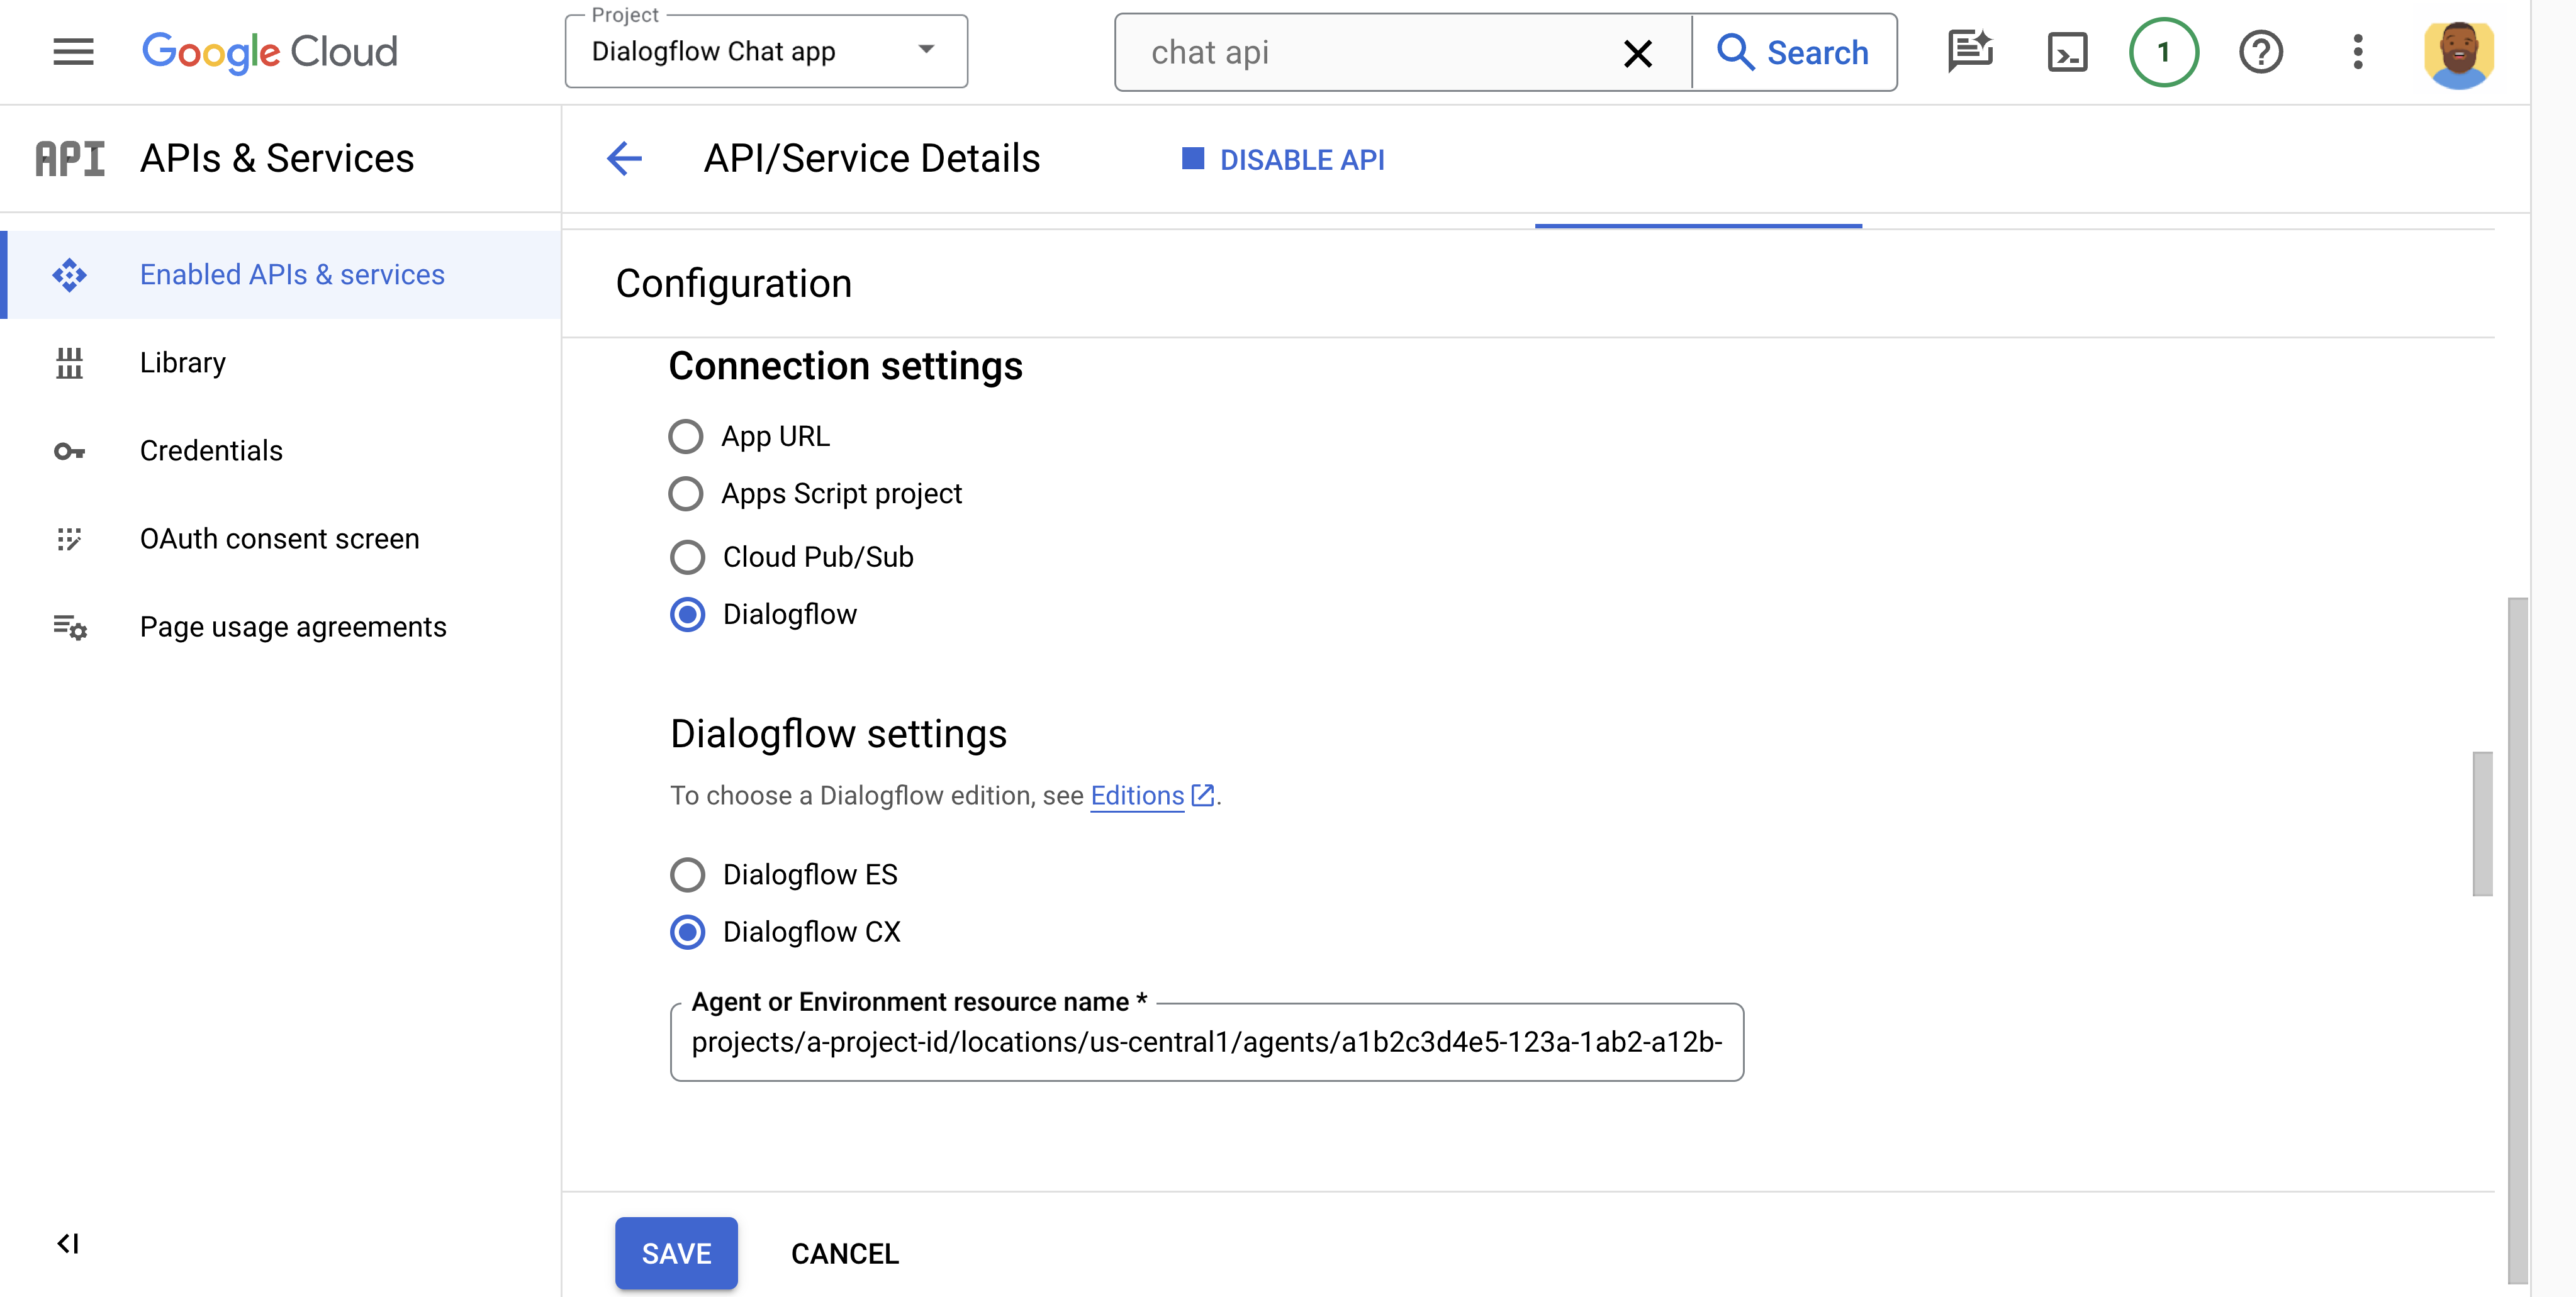This screenshot has height=1297, width=2576.
Task: Select the Dialogflow radio button
Action: click(686, 614)
